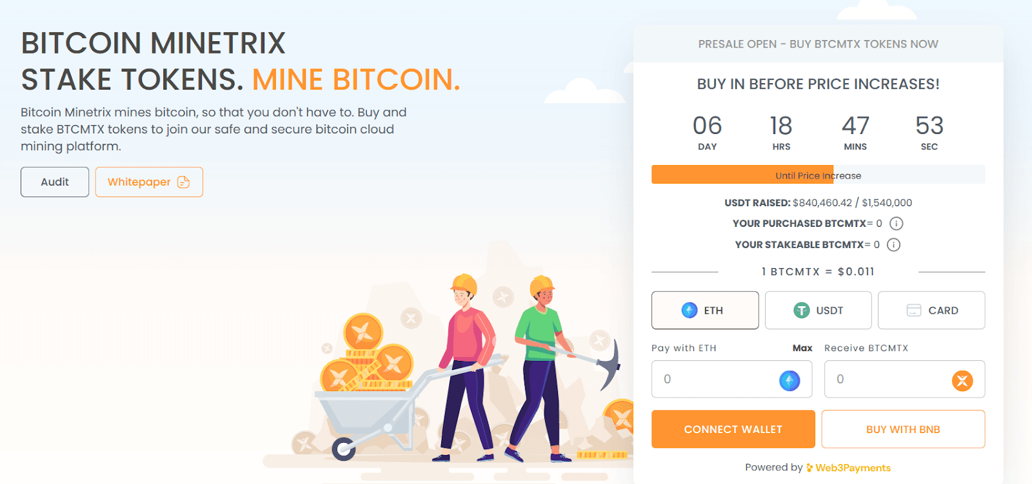Click the Buy With BNB button
Screen dimensions: 1032x484
(x=903, y=429)
